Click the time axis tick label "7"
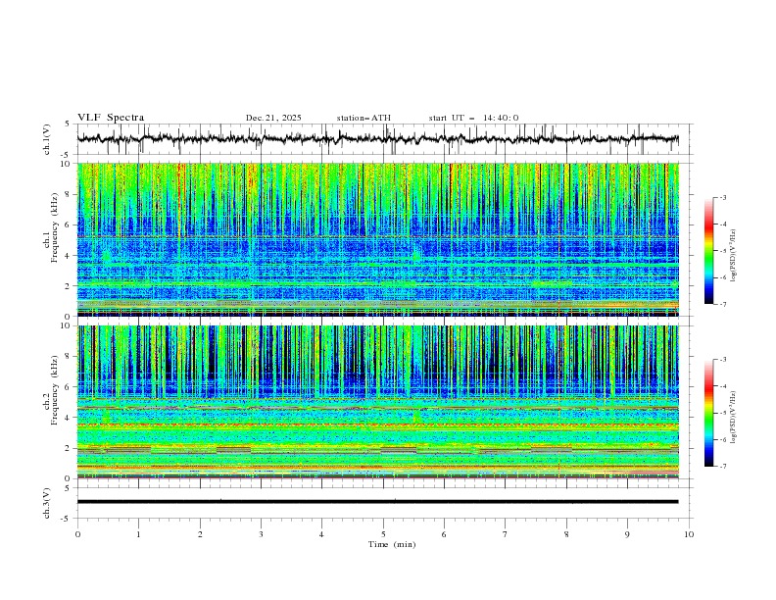The width and height of the screenshot is (776, 600). point(506,534)
